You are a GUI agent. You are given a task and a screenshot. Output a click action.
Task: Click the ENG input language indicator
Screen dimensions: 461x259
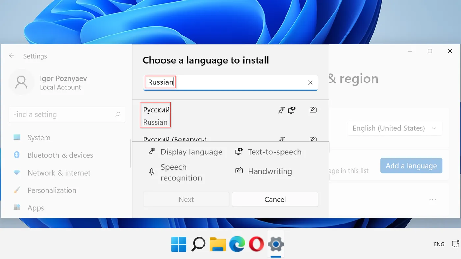click(x=439, y=244)
